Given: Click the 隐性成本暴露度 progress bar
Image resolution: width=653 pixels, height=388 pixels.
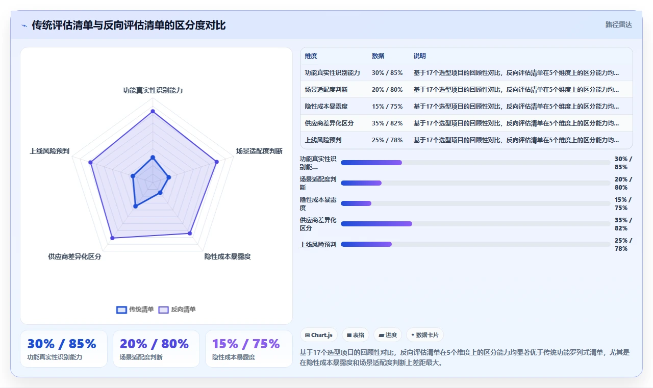Looking at the screenshot, I should pos(475,203).
